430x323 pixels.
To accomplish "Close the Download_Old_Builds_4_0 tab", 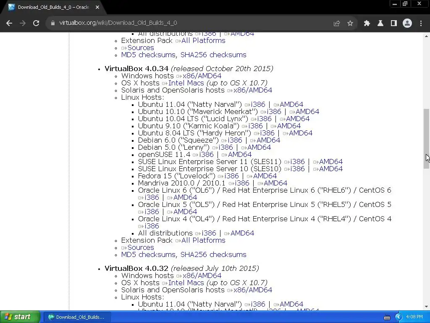I will 97,8.
